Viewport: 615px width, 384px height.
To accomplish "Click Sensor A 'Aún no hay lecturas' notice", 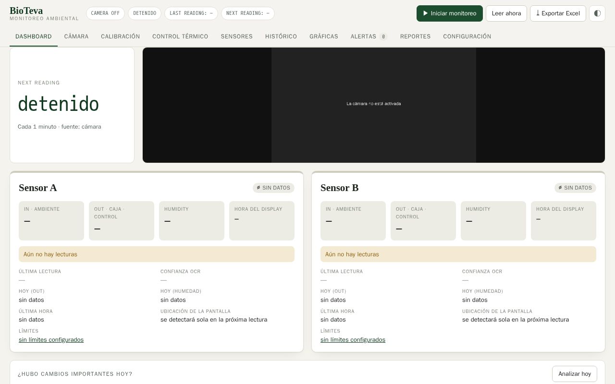I will pos(157,254).
